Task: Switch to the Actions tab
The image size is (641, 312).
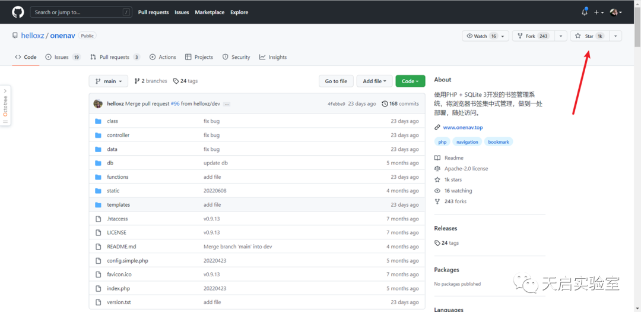Action: coord(163,57)
